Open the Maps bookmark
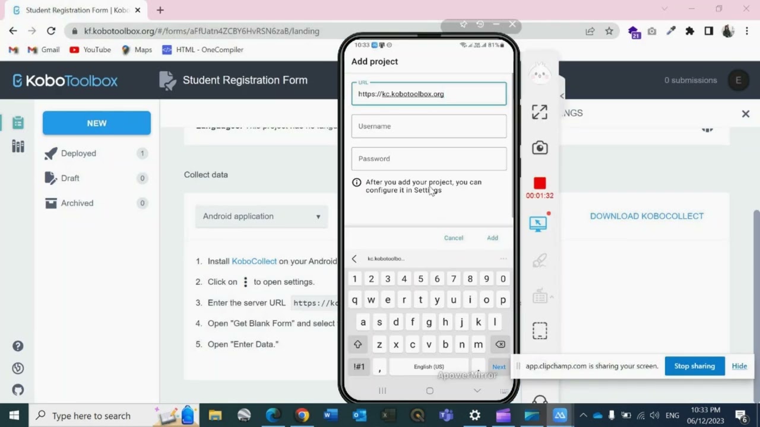 (x=137, y=50)
